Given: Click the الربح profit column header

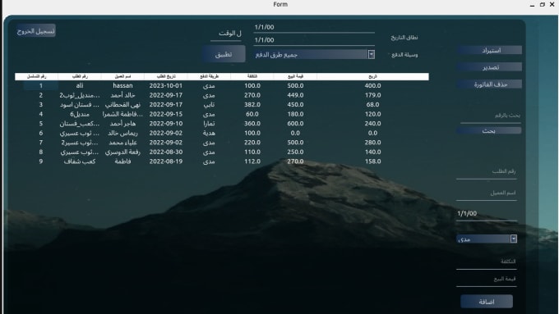Looking at the screenshot, I should 372,76.
